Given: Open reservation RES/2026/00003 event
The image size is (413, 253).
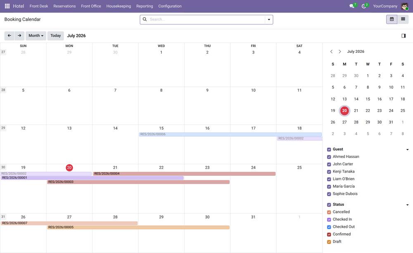Looking at the screenshot, I should (x=138, y=182).
